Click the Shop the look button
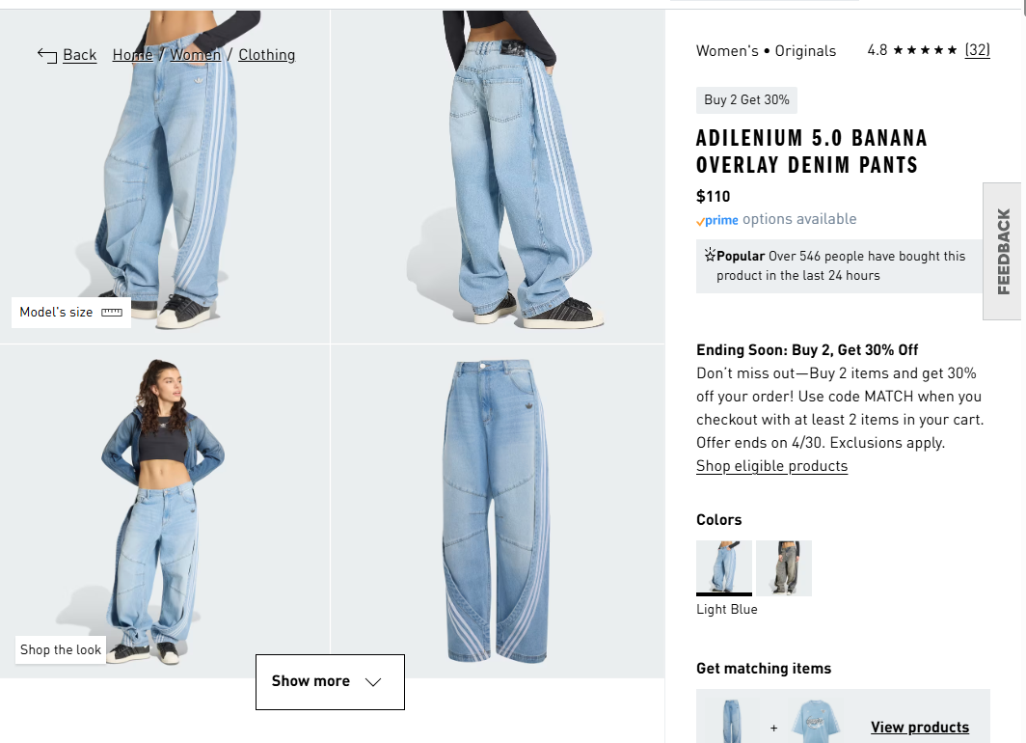This screenshot has height=743, width=1026. pyautogui.click(x=61, y=649)
